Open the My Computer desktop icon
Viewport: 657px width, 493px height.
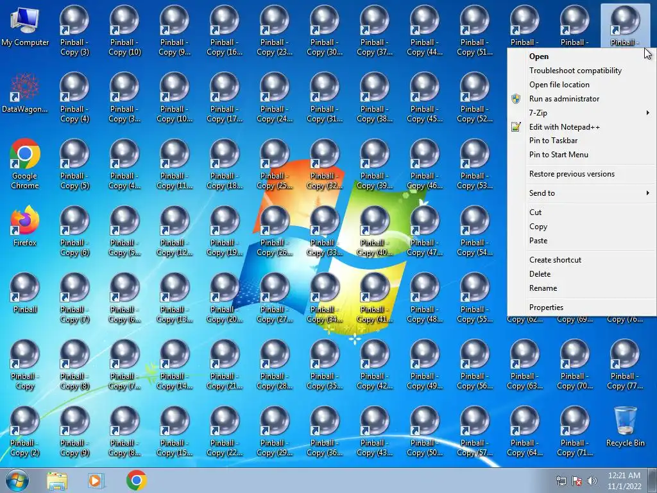pyautogui.click(x=25, y=26)
